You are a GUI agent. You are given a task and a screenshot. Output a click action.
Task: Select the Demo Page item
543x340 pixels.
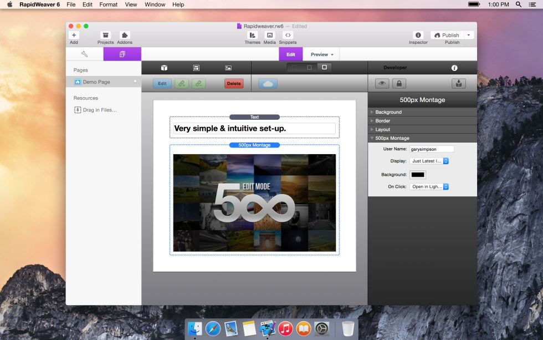pos(104,82)
